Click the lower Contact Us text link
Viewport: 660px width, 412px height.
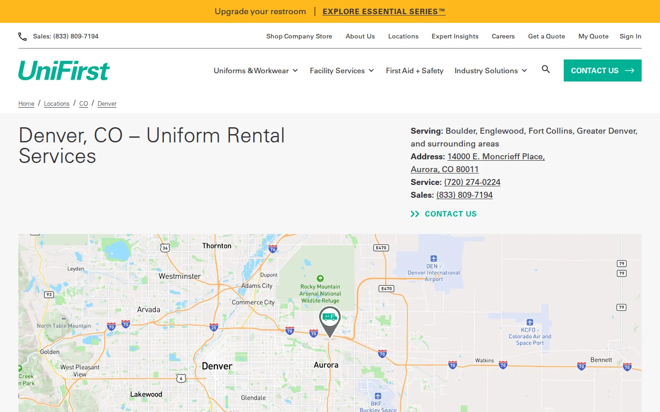[451, 214]
